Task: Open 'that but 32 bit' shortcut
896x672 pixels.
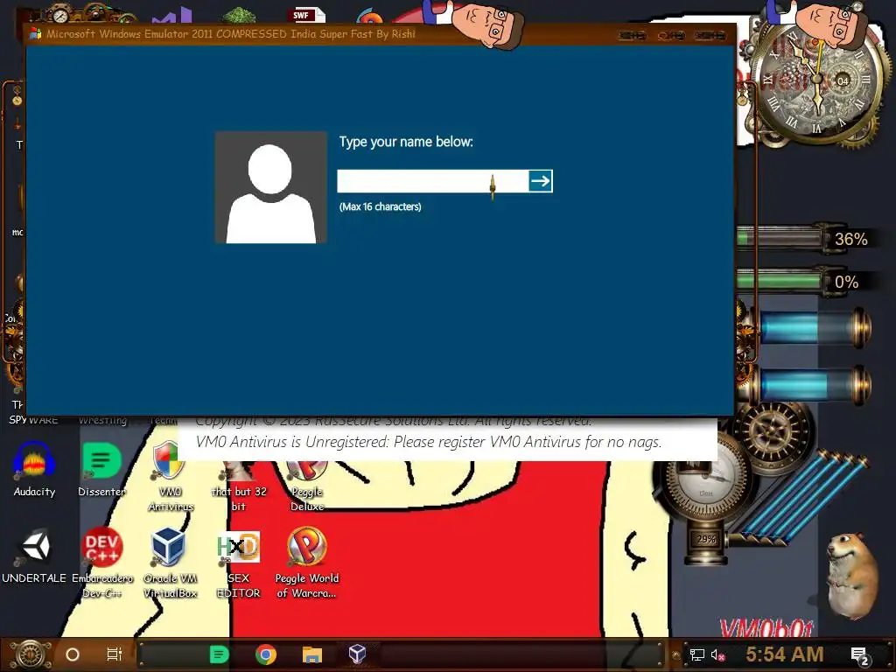Action: coord(239,484)
